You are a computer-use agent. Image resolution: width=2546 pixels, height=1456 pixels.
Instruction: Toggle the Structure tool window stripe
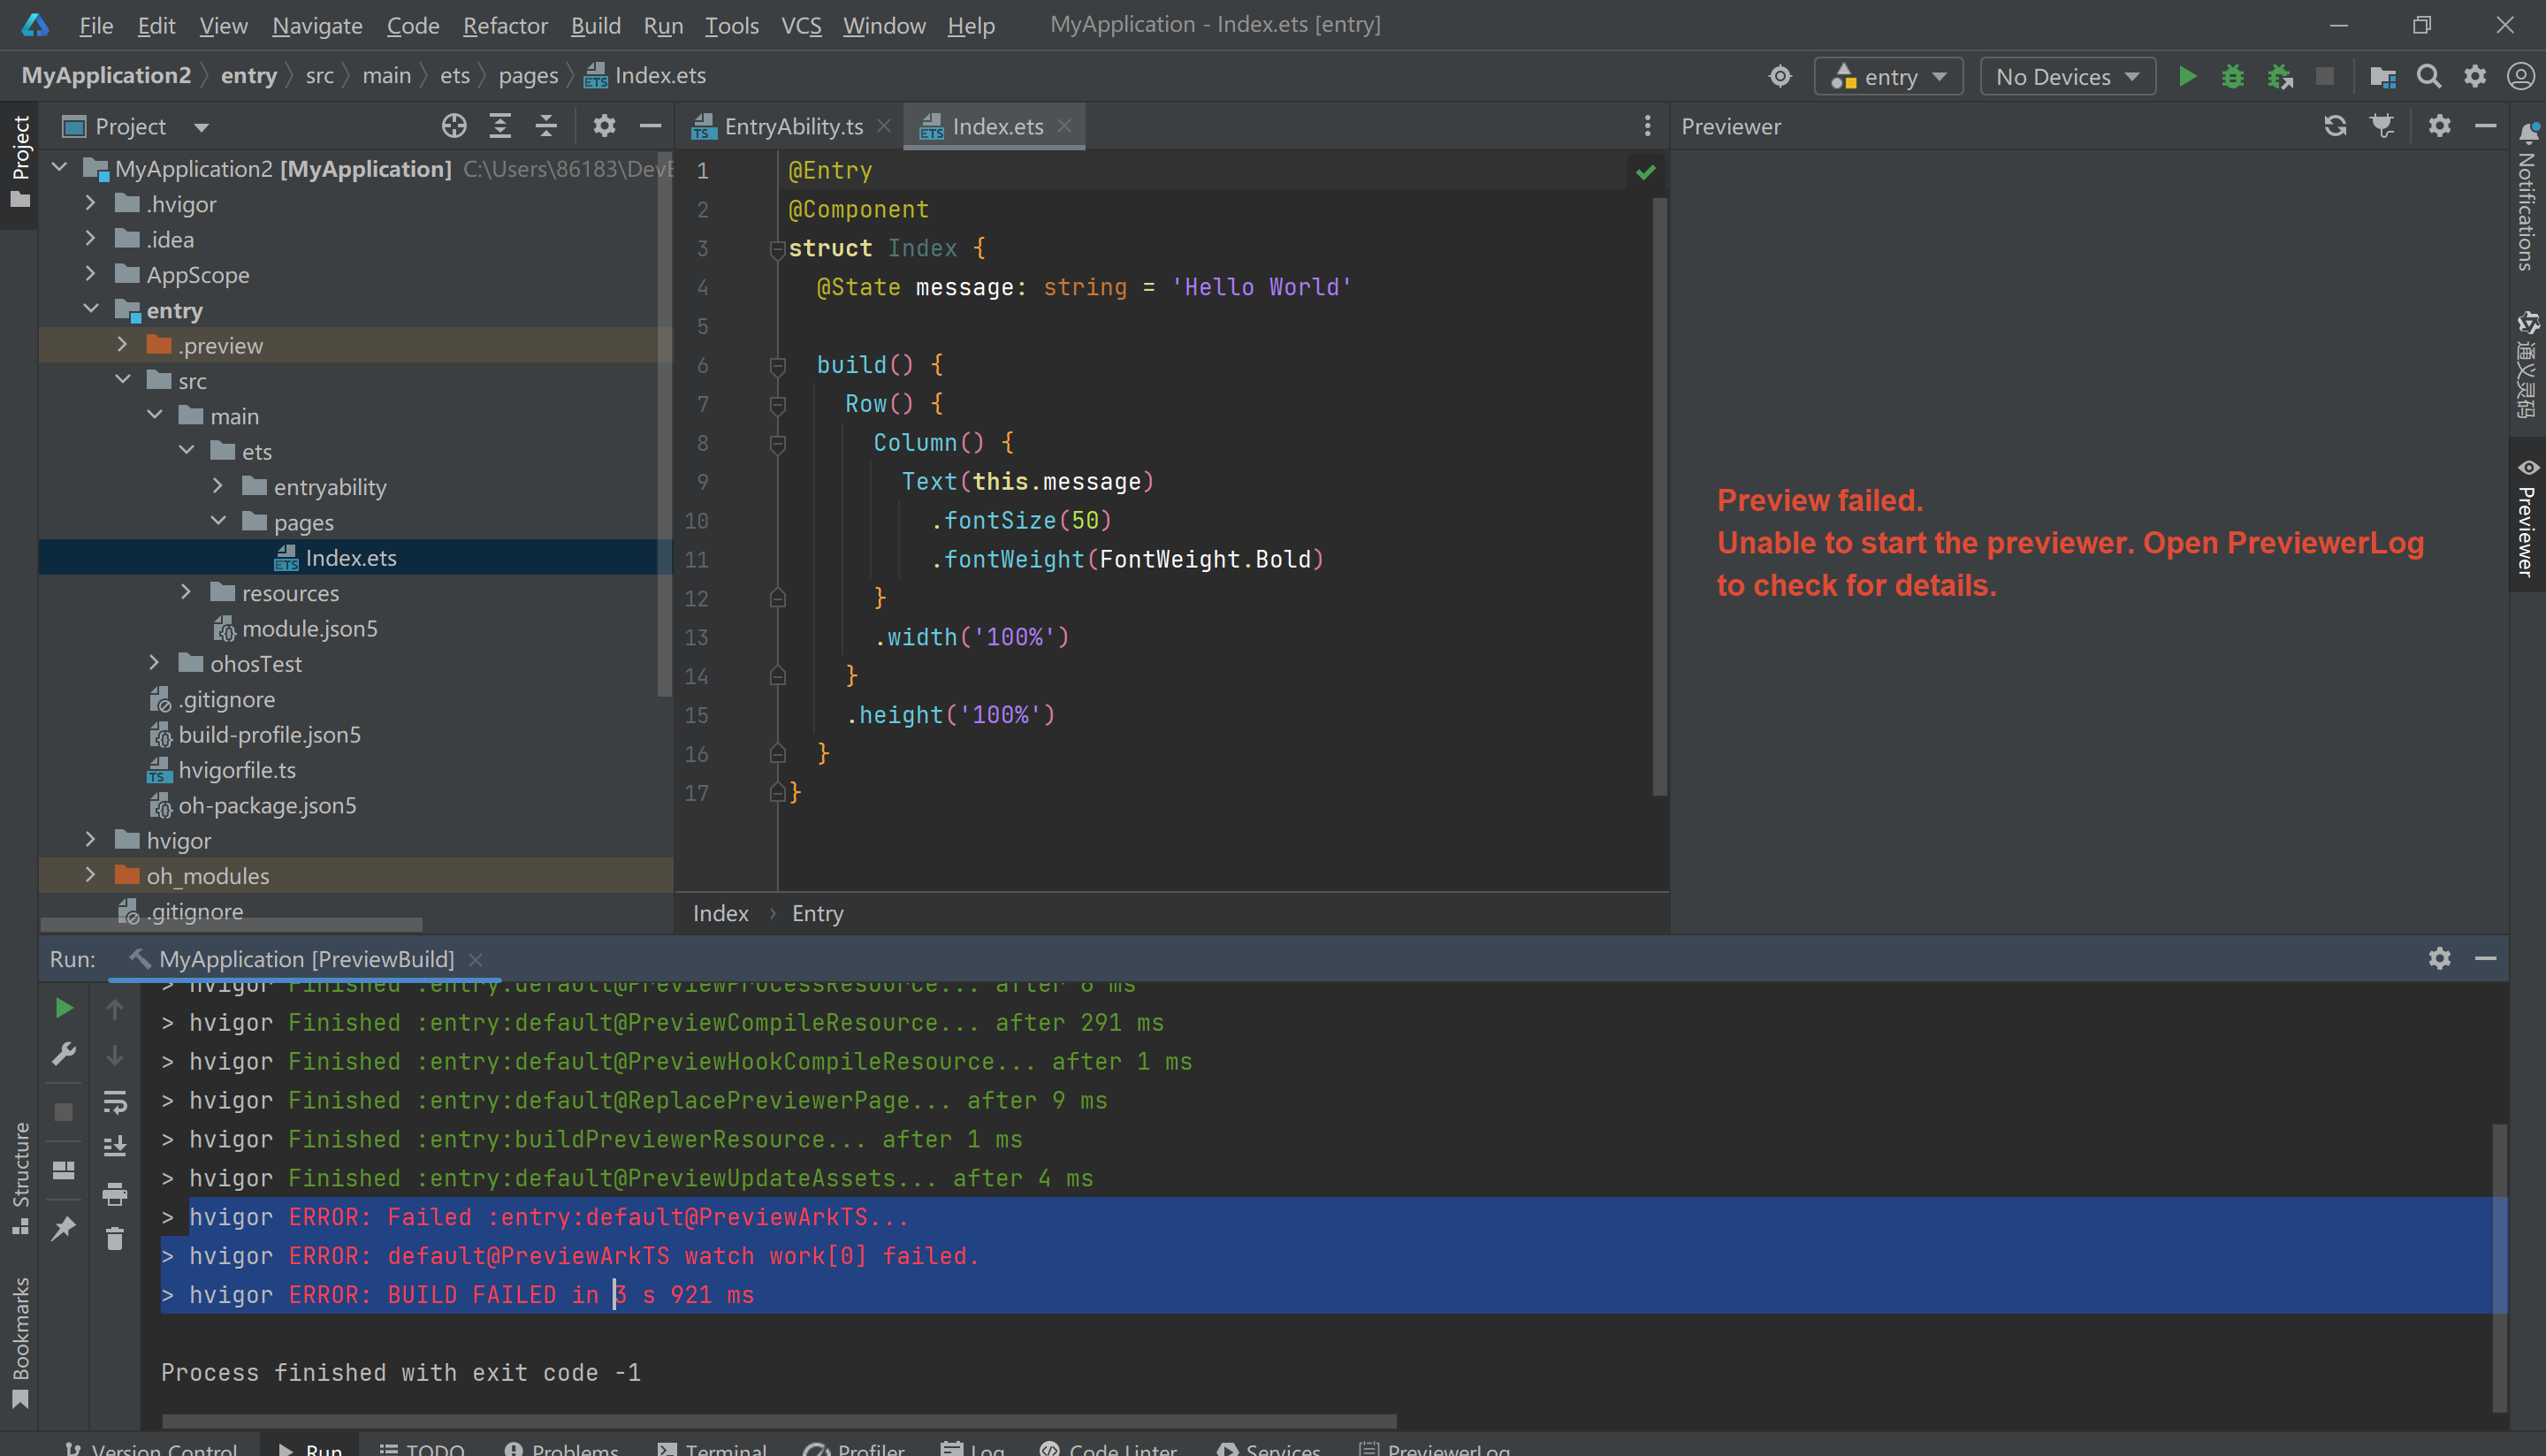[x=20, y=1178]
